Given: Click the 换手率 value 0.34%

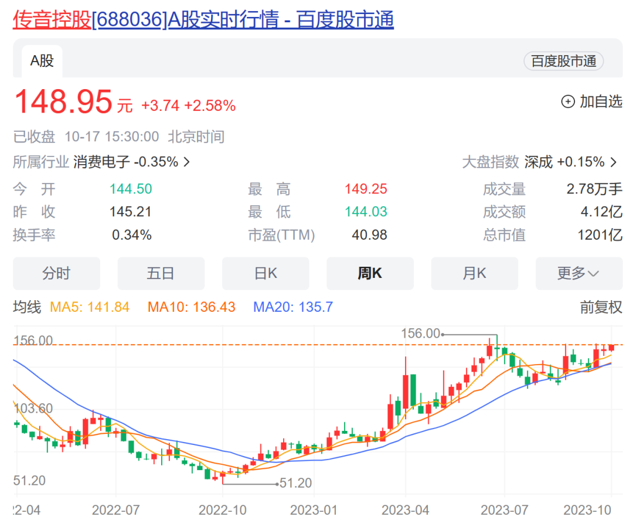Looking at the screenshot, I should (132, 235).
